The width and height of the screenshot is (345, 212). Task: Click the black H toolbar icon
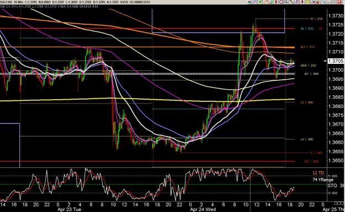[313, 2]
